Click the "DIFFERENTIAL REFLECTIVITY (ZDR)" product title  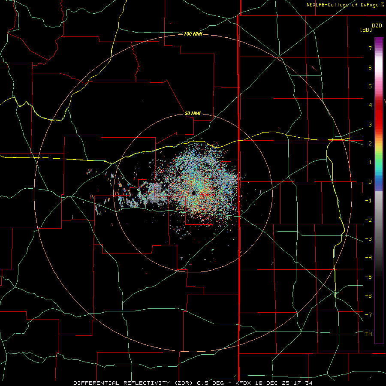point(134,383)
